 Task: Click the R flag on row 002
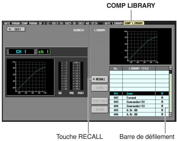coord(162,98)
